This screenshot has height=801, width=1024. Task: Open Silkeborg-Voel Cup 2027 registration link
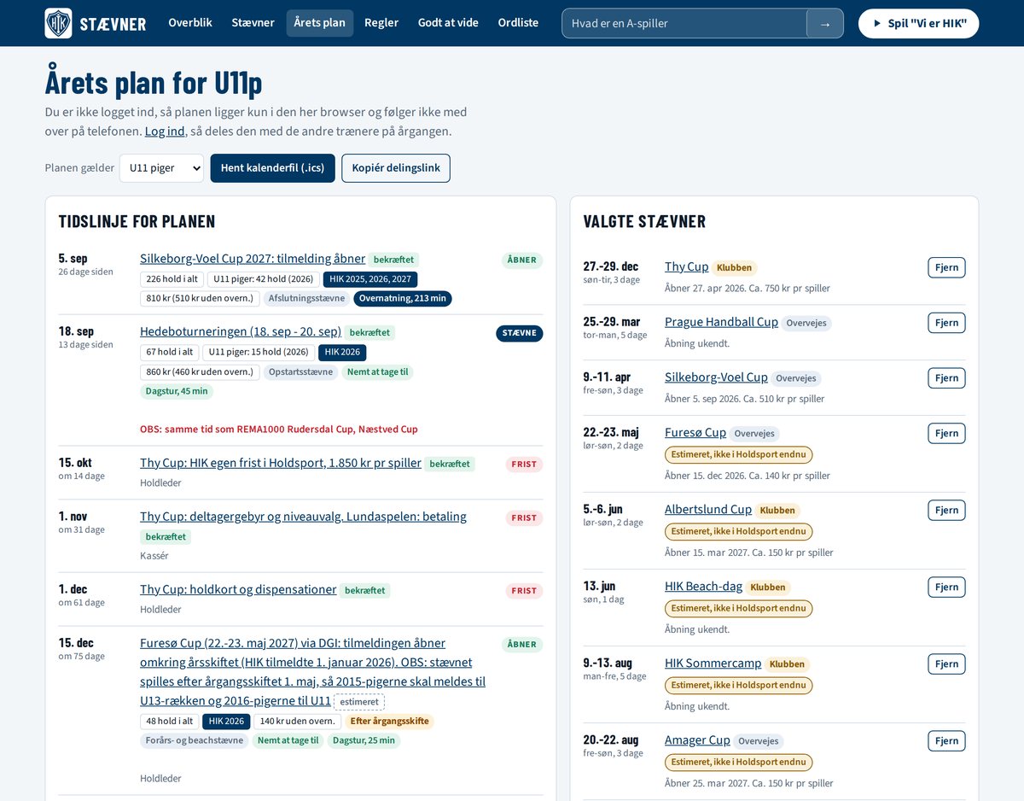pyautogui.click(x=253, y=259)
